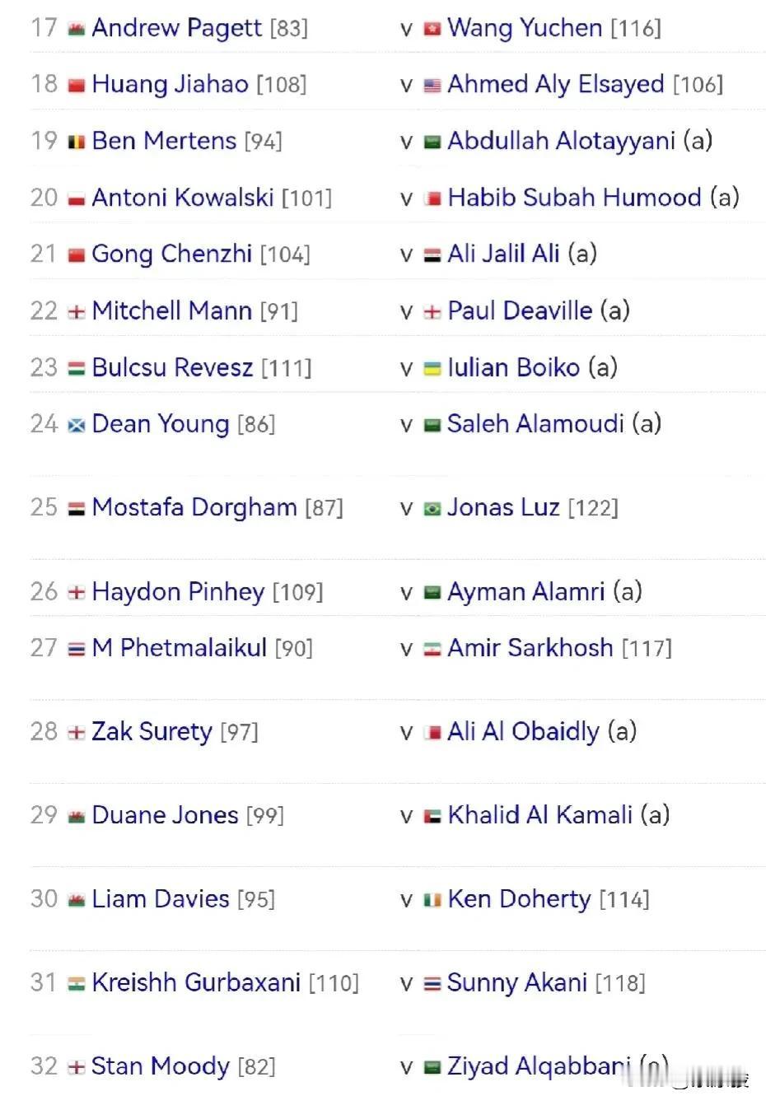Open Amir Sarkhosh player profile
The image size is (766, 1105).
[x=530, y=648]
